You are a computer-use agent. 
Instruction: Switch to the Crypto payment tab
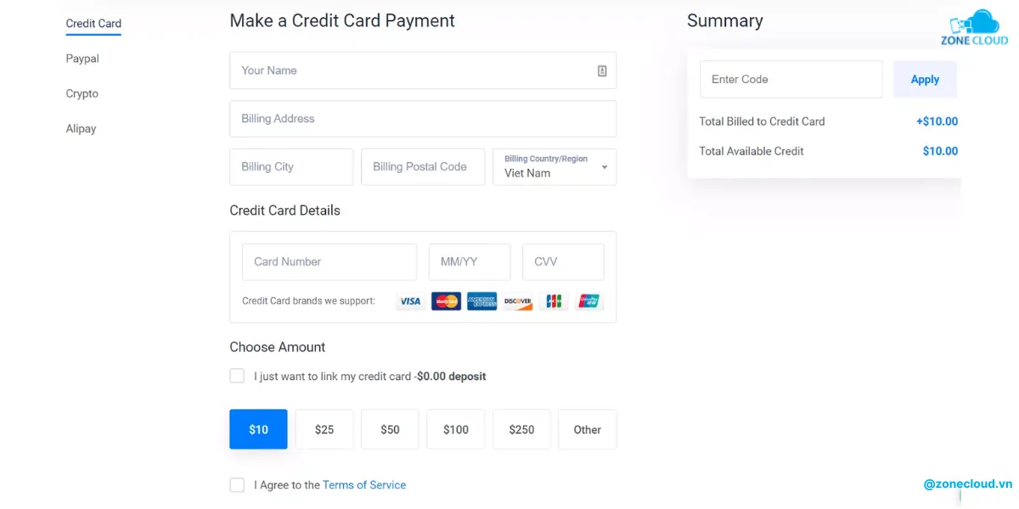pyautogui.click(x=82, y=93)
